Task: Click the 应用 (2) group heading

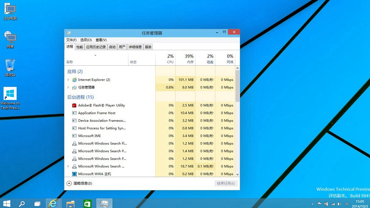Action: (x=75, y=72)
